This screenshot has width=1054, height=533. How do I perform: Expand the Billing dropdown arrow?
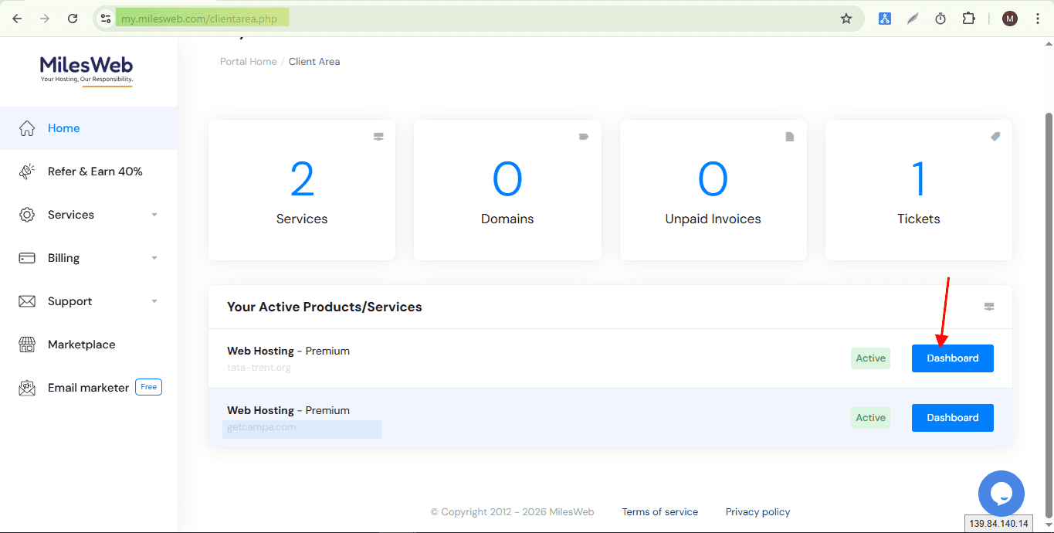point(154,258)
